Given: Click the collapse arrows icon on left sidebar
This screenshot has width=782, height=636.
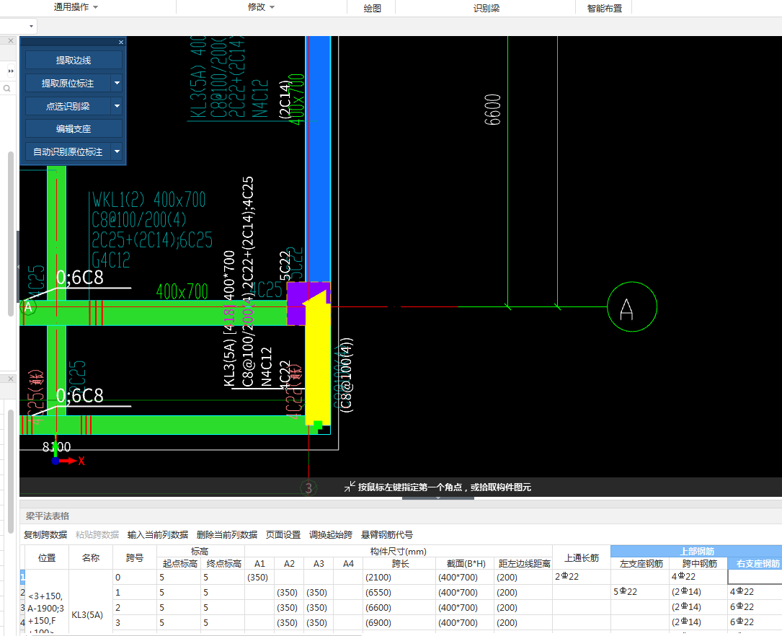Looking at the screenshot, I should tap(11, 71).
